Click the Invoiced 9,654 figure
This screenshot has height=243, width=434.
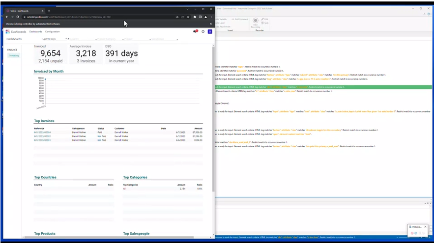coord(50,54)
